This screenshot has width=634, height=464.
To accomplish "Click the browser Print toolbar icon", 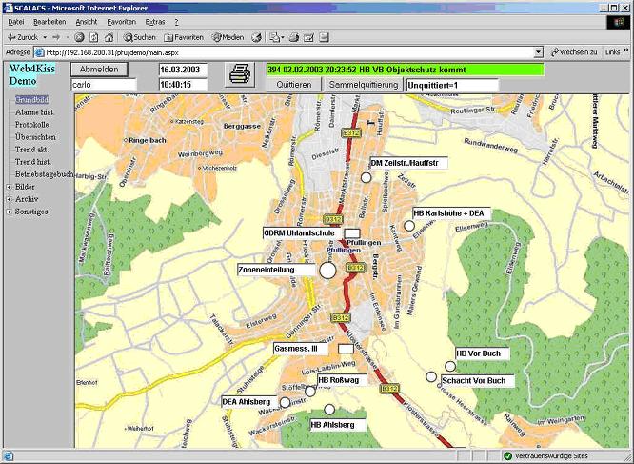I will click(x=294, y=37).
